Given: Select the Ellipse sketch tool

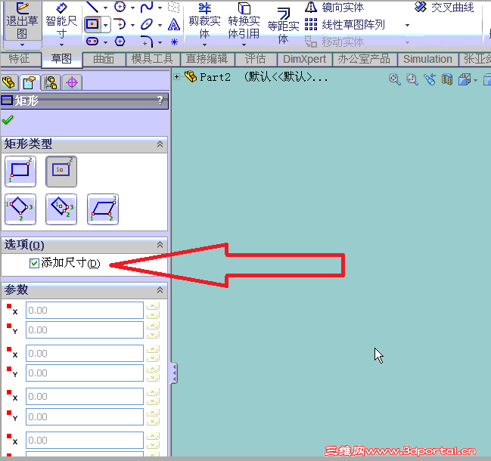Looking at the screenshot, I should (147, 24).
